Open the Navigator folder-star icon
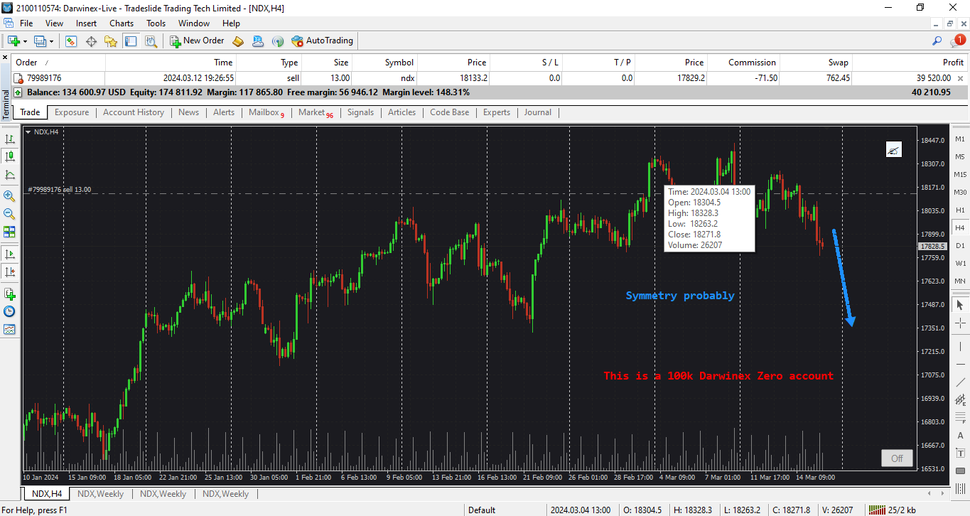The image size is (970, 516). tap(111, 41)
